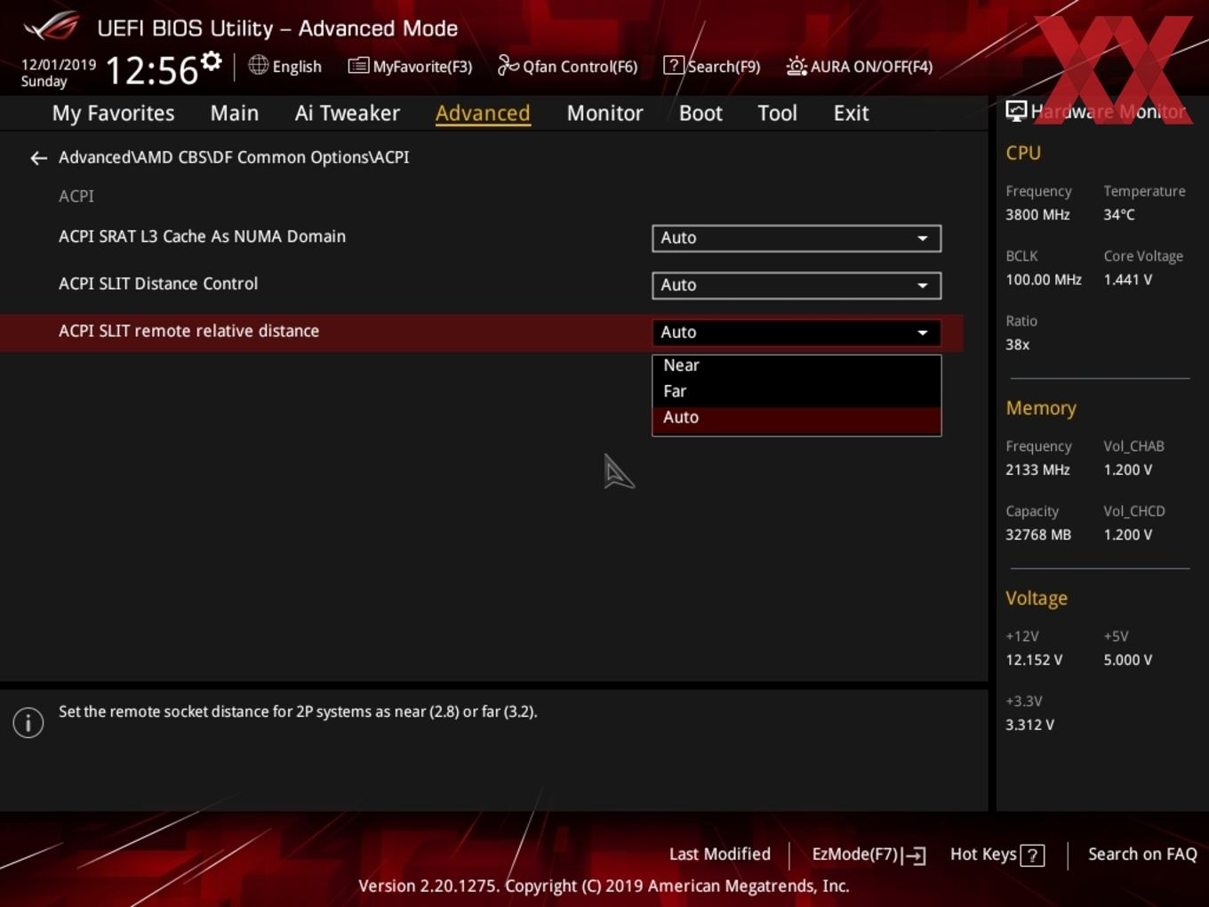Open Qfan Control fan icon
Viewport: 1209px width, 907px height.
tap(508, 65)
